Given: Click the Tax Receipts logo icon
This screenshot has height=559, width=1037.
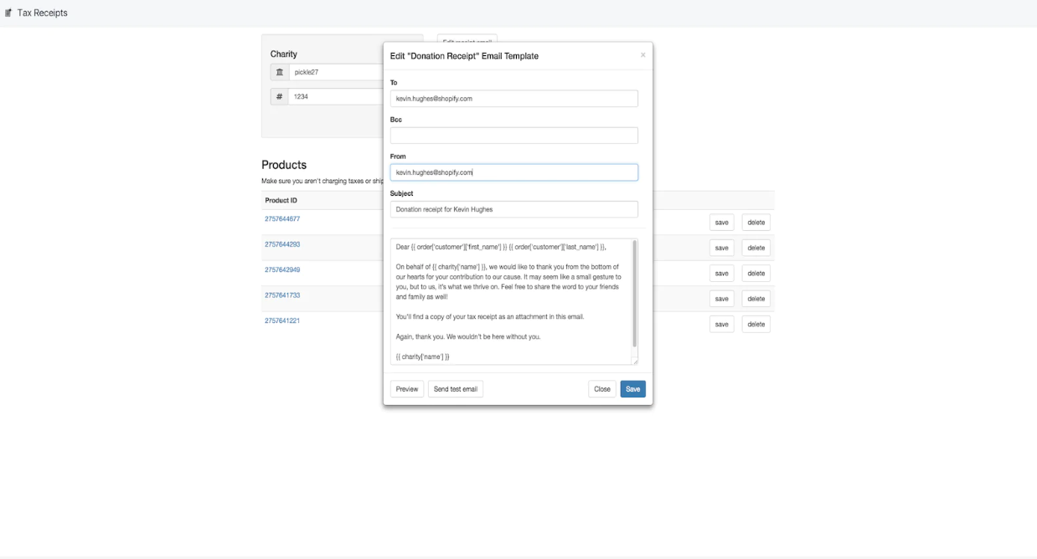Looking at the screenshot, I should coord(8,13).
